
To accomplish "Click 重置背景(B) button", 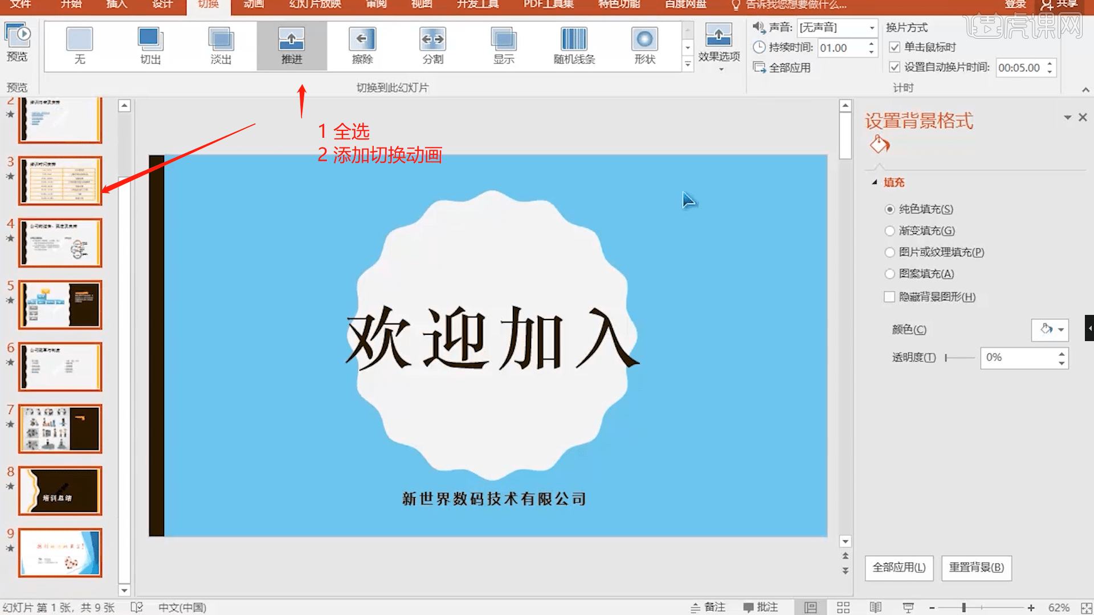I will [x=977, y=568].
